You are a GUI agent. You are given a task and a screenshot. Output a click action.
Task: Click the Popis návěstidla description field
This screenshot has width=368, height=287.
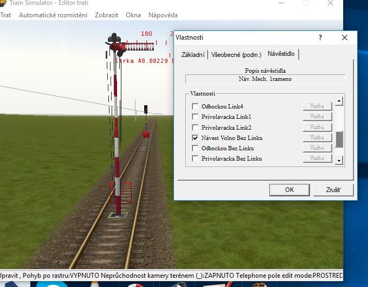(x=265, y=79)
